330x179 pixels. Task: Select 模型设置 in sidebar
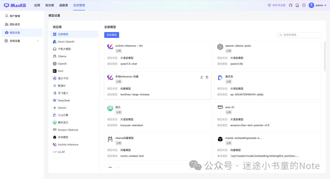coord(22,33)
